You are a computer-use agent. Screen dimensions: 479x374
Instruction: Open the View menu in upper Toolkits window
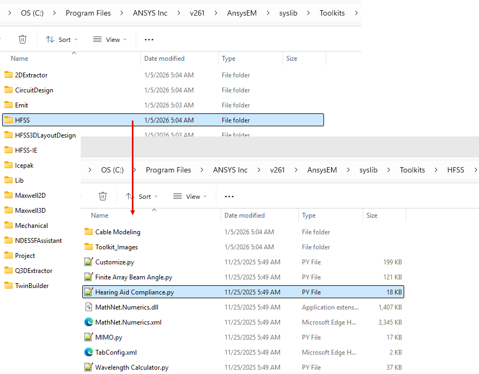point(110,40)
